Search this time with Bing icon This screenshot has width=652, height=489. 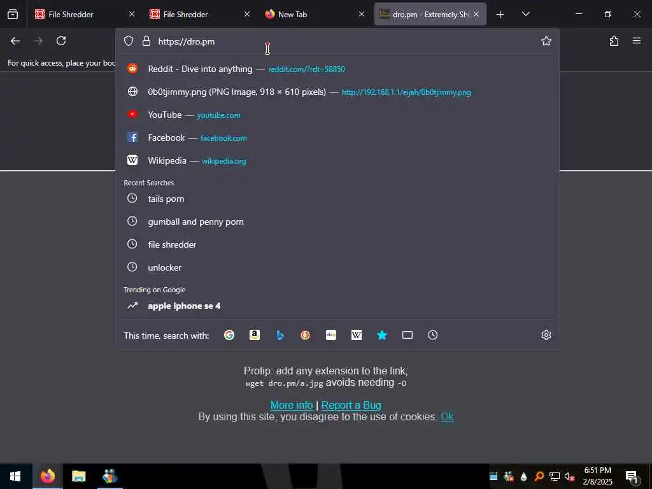click(280, 335)
